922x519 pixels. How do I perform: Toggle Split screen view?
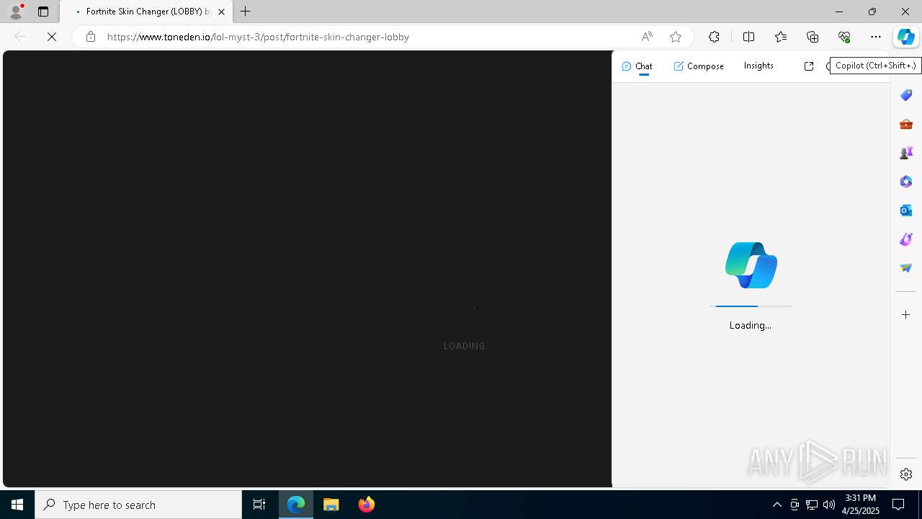point(748,37)
